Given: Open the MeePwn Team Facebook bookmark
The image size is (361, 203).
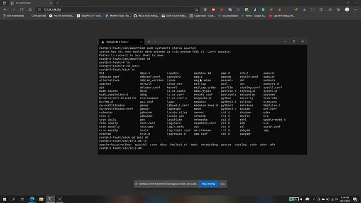Looking at the screenshot, I should 118,16.
